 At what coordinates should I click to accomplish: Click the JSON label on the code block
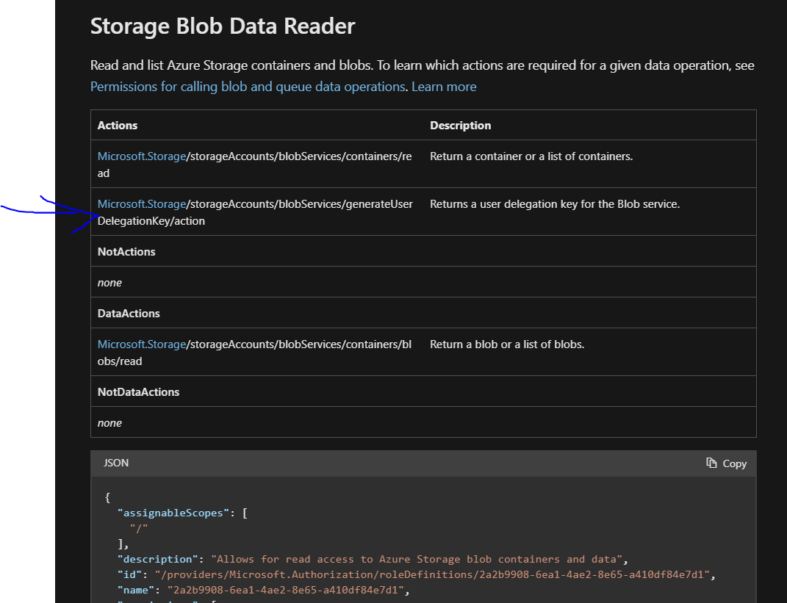116,463
